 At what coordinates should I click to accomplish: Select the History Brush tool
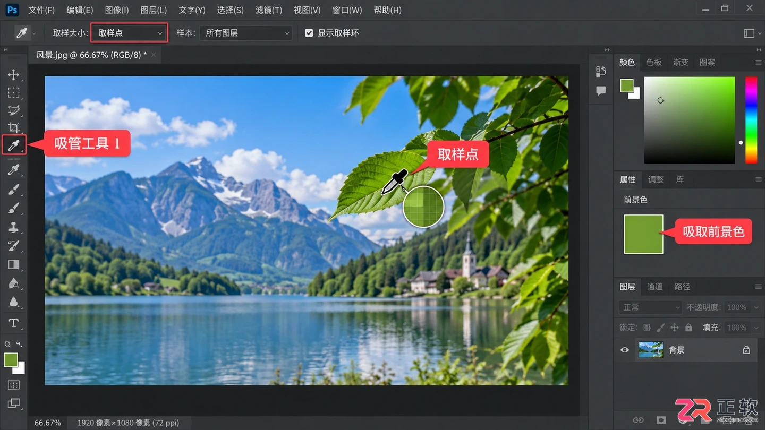coord(14,245)
